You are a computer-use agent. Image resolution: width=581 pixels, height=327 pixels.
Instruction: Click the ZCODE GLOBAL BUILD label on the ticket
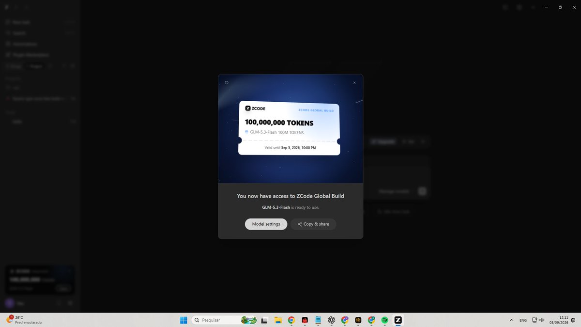click(316, 110)
